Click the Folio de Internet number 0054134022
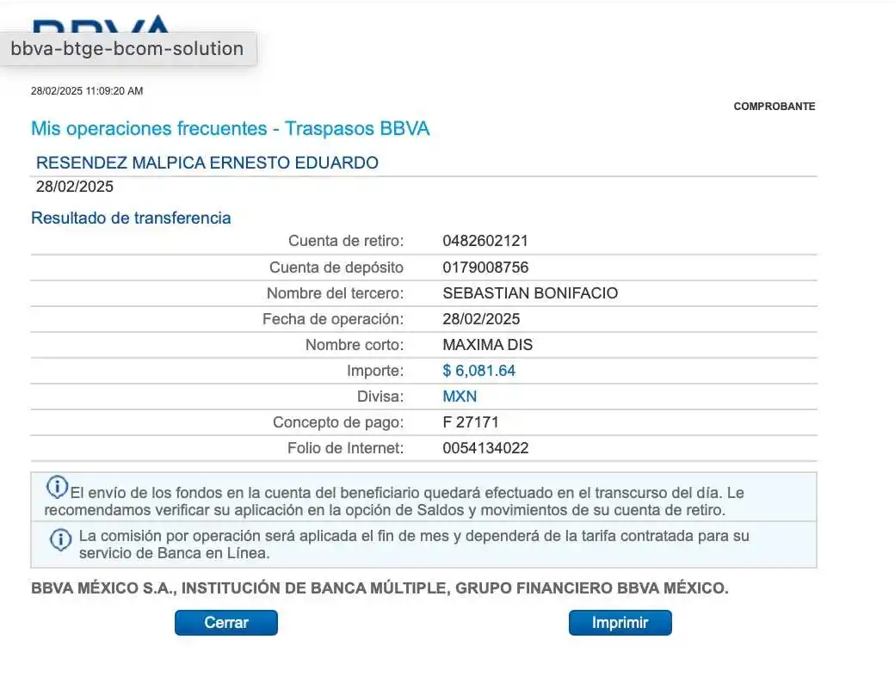Viewport: 895px width, 695px height. tap(485, 448)
